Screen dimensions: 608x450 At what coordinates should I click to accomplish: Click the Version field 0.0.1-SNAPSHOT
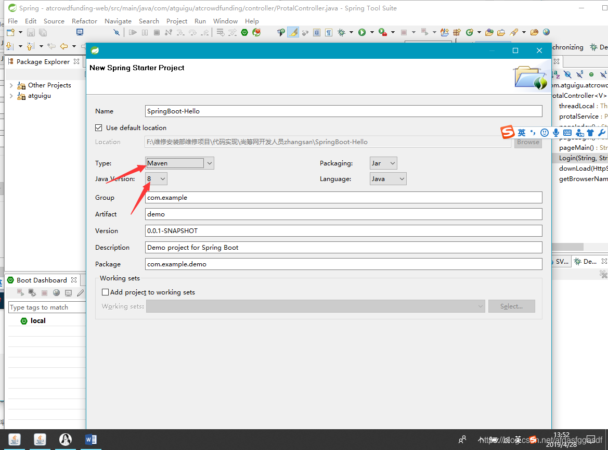click(x=344, y=231)
